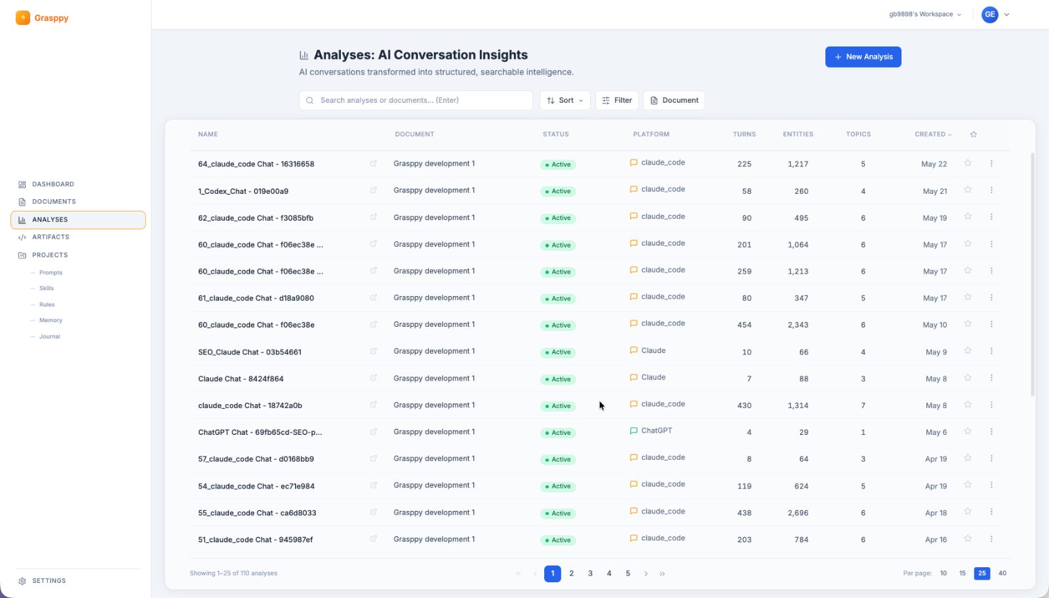
Task: Go to next page arrow
Action: point(646,574)
